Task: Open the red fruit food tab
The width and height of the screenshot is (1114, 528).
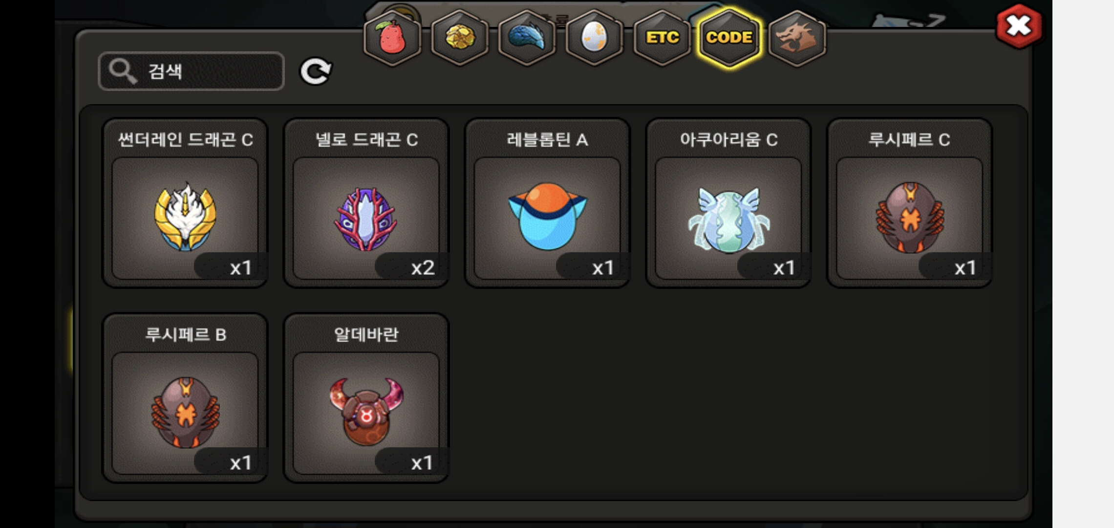Action: [x=392, y=38]
